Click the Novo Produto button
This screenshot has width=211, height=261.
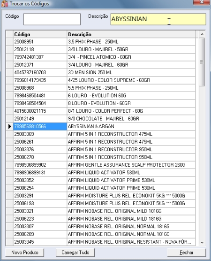click(x=25, y=253)
